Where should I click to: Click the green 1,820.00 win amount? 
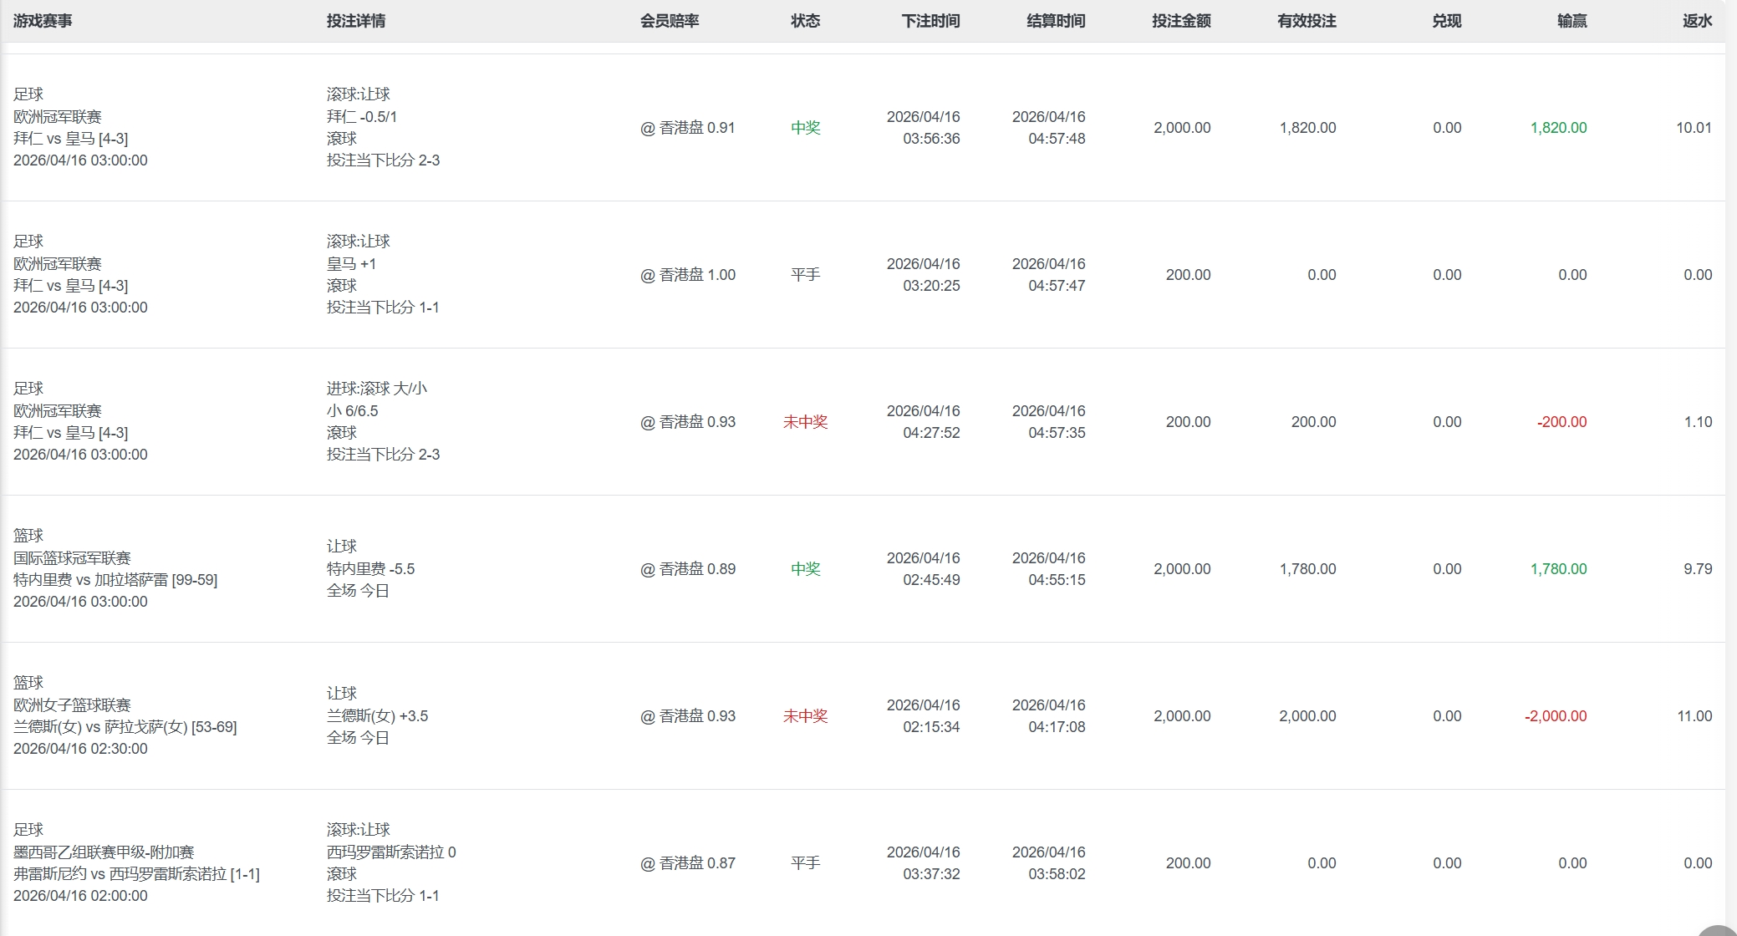point(1558,128)
